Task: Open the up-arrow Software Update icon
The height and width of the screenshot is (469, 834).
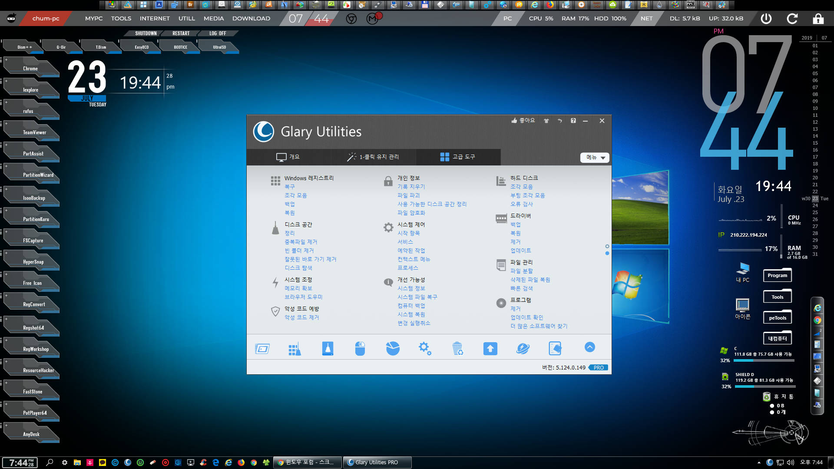Action: 490,348
